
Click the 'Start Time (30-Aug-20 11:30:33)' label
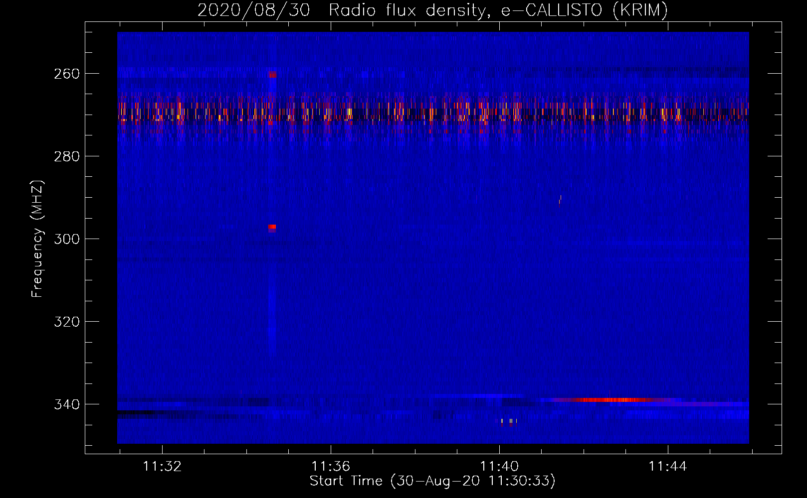click(x=432, y=481)
